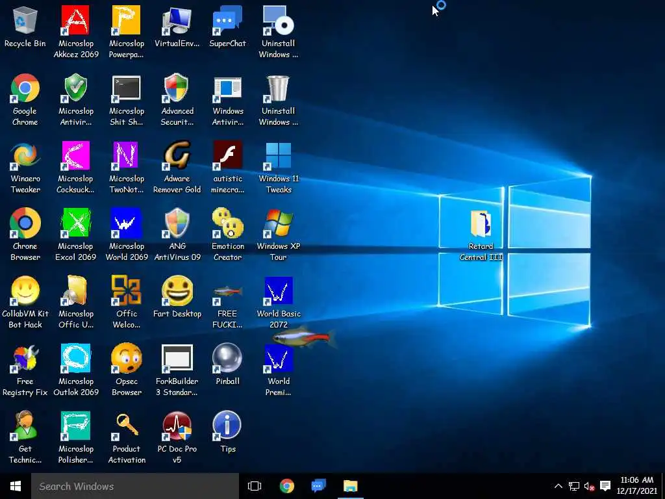This screenshot has height=499, width=665.
Task: Switch to File Explorer in taskbar
Action: click(x=351, y=486)
